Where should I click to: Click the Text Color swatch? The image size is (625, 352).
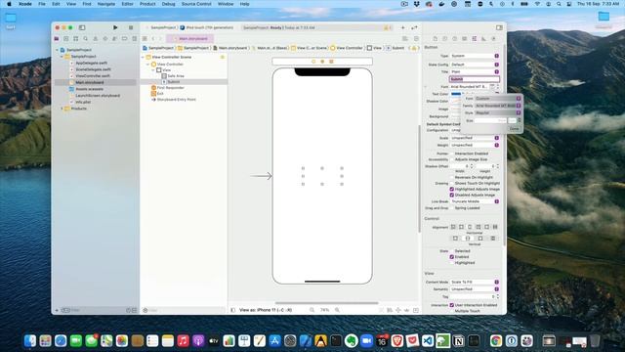[x=456, y=94]
